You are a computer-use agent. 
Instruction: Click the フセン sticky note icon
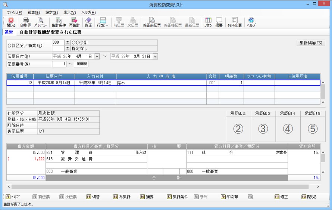pyautogui.click(x=208, y=22)
